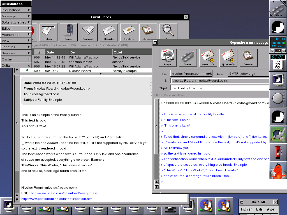This screenshot has width=287, height=215.
Task: Open the Rechercher menu in the GNUMail menu
Action: [x=16, y=34]
